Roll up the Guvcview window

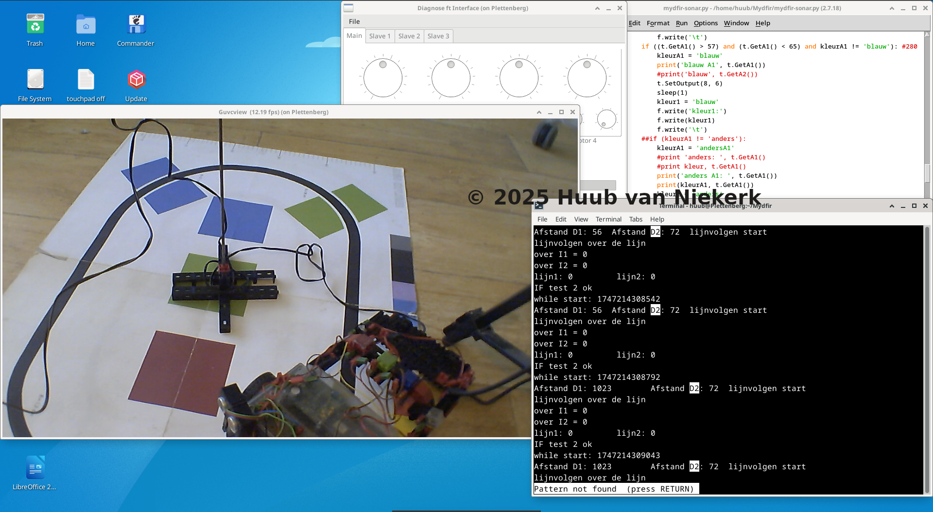(539, 112)
